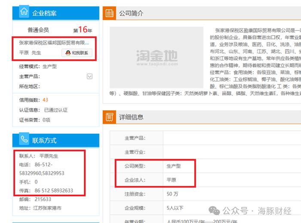This screenshot has height=223, width=301.
Task: Click the 企业档案 panel title
Action: (44, 13)
